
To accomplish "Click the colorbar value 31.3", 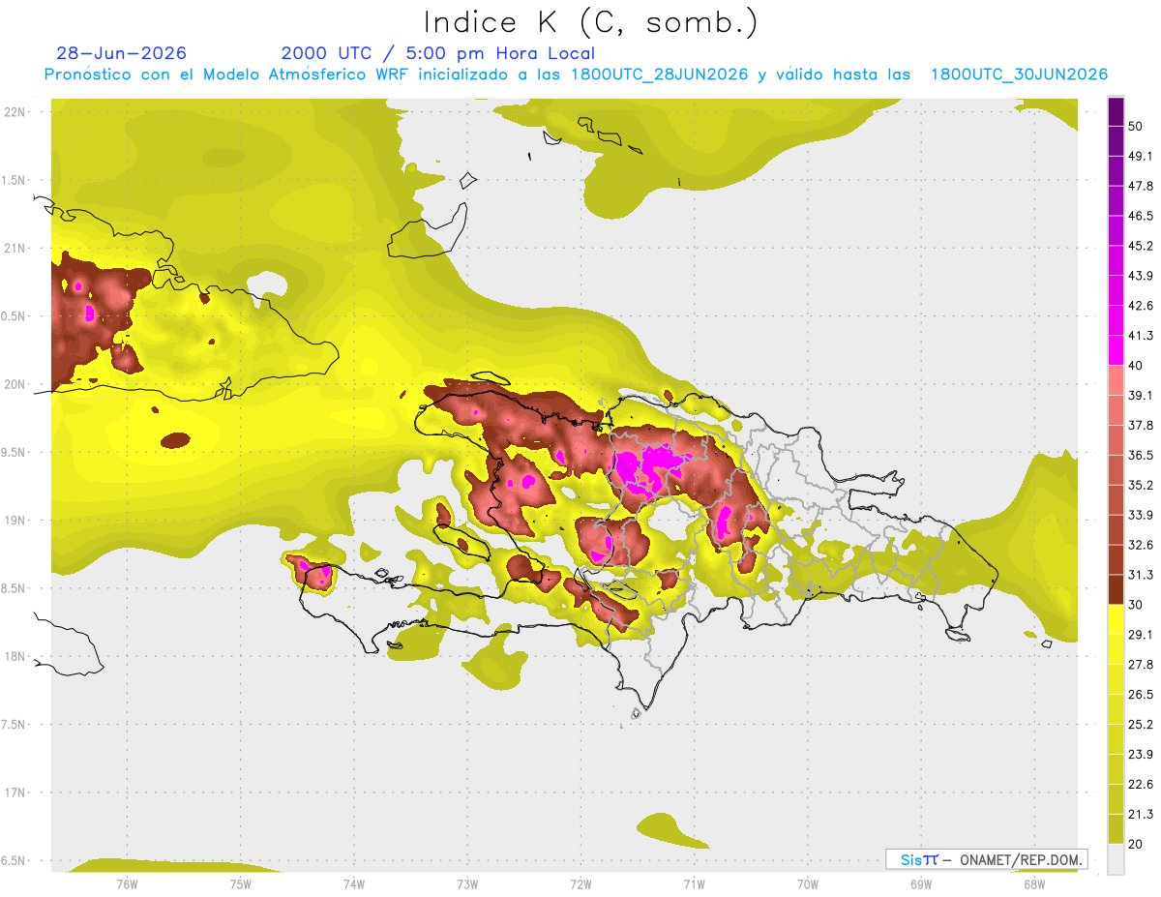I will (1141, 576).
